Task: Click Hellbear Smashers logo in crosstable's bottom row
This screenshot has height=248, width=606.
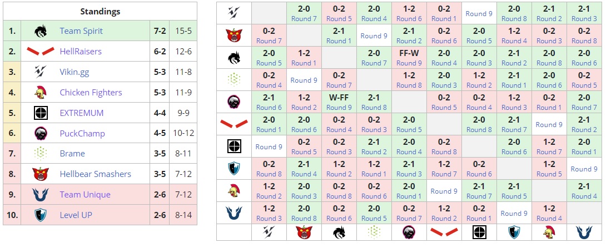Action: pos(304,232)
